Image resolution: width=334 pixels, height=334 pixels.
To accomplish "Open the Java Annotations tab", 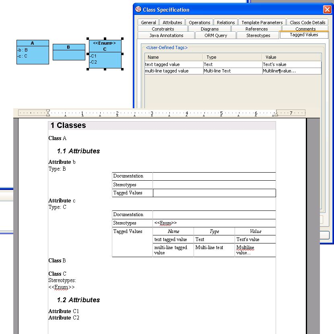I will pos(166,35).
